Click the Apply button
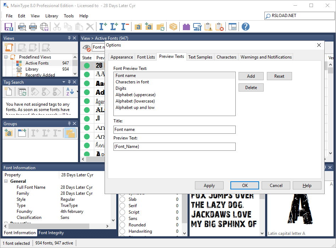336x248 pixels. click(209, 186)
